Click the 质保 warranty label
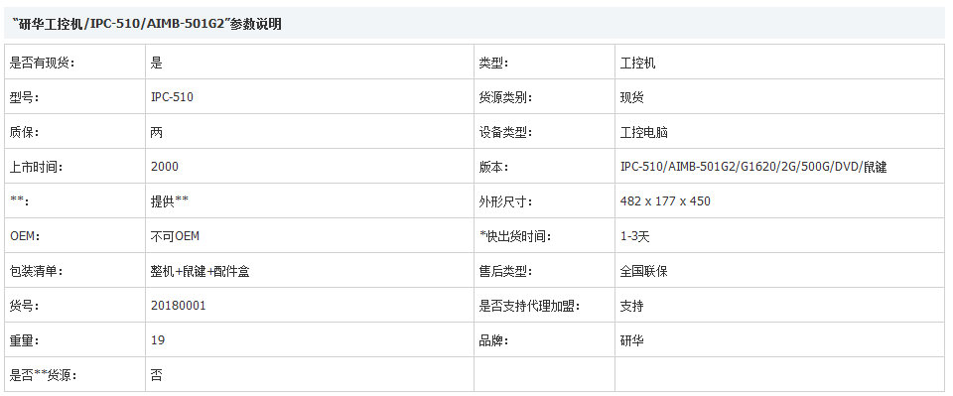The height and width of the screenshot is (396, 953). [24, 132]
